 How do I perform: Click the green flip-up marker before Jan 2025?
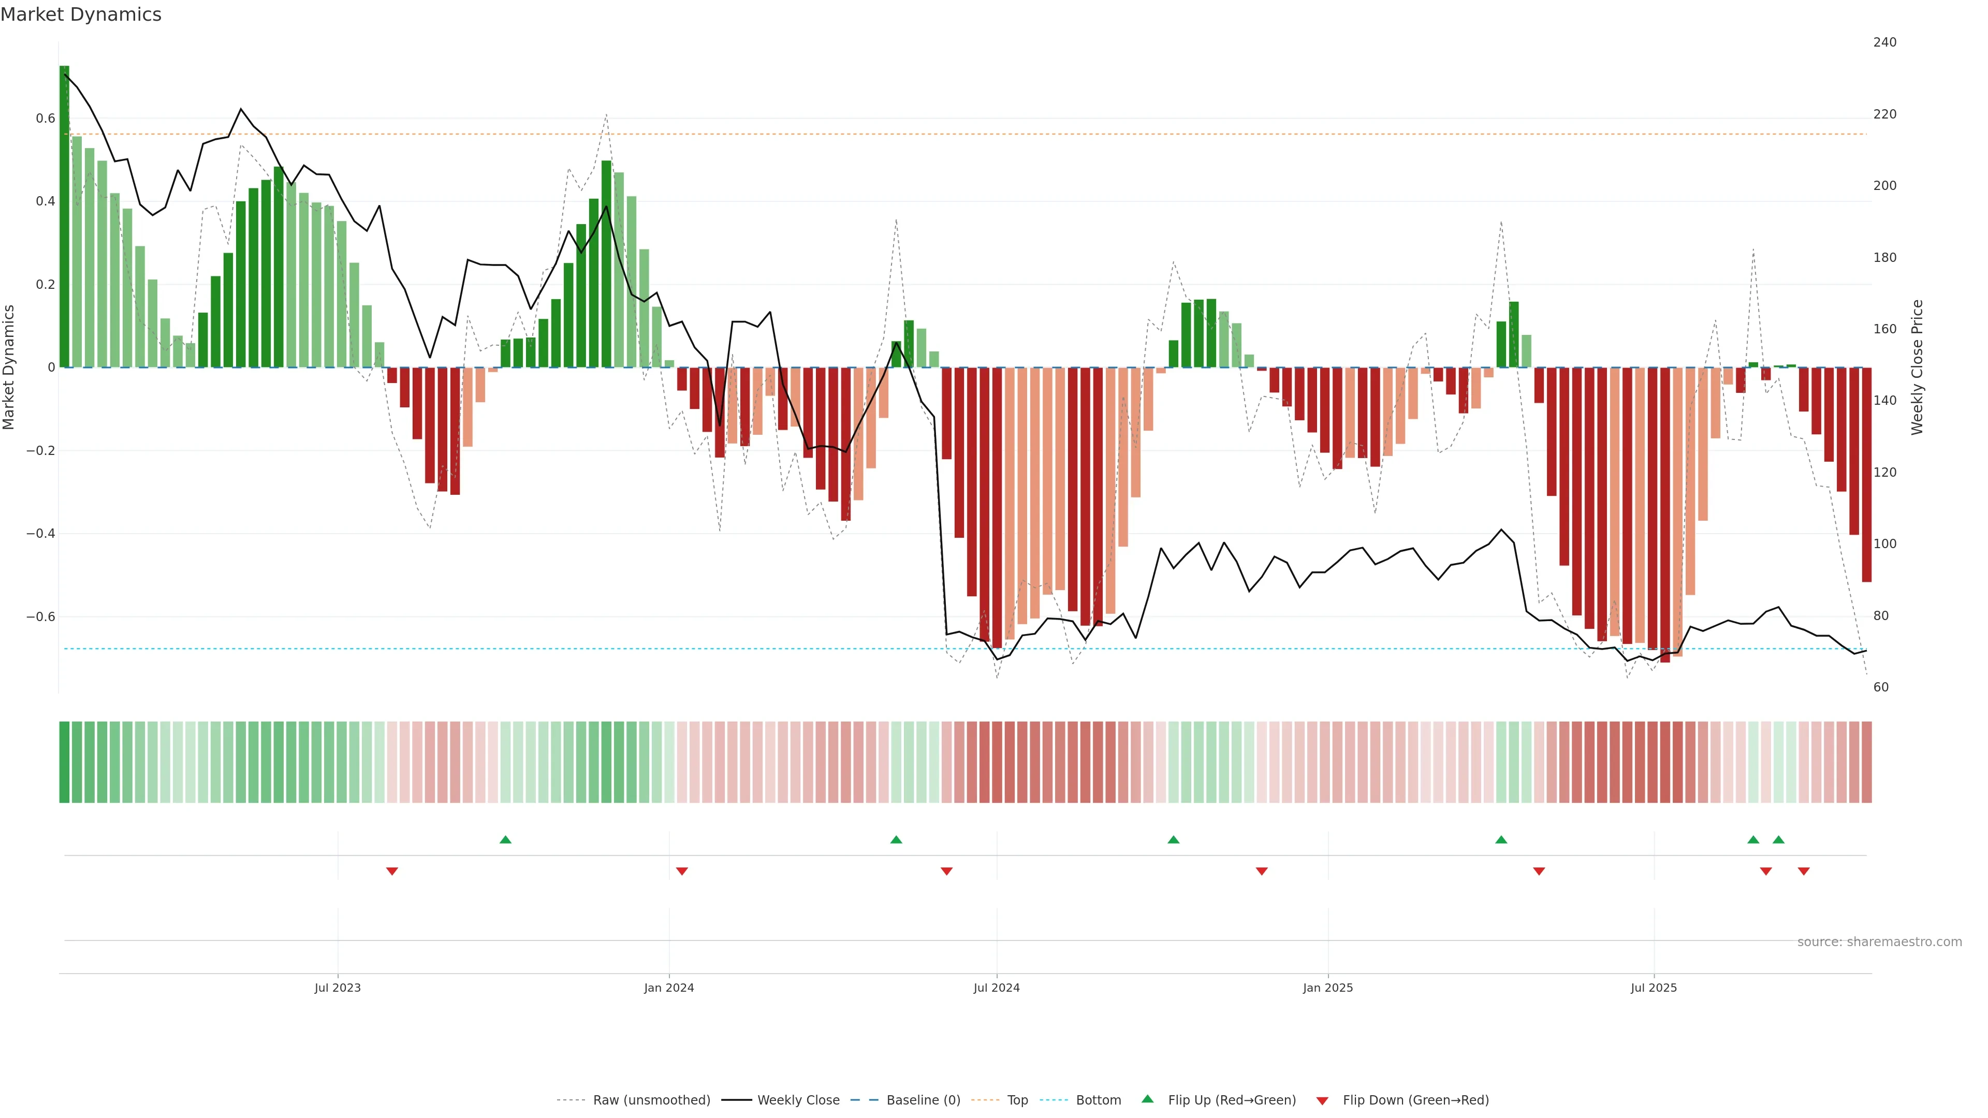point(1173,840)
